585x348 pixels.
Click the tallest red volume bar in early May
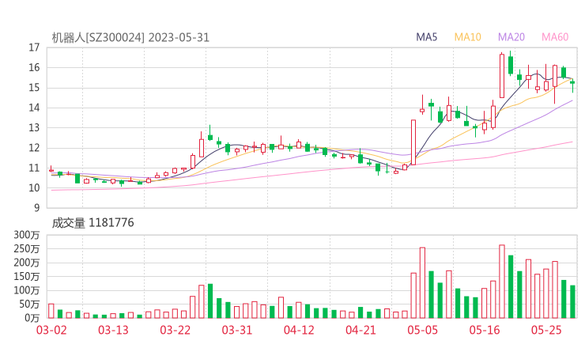pos(422,282)
